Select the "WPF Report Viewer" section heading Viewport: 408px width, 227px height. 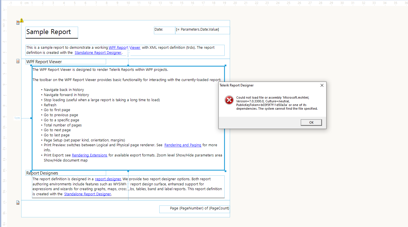coord(66,62)
